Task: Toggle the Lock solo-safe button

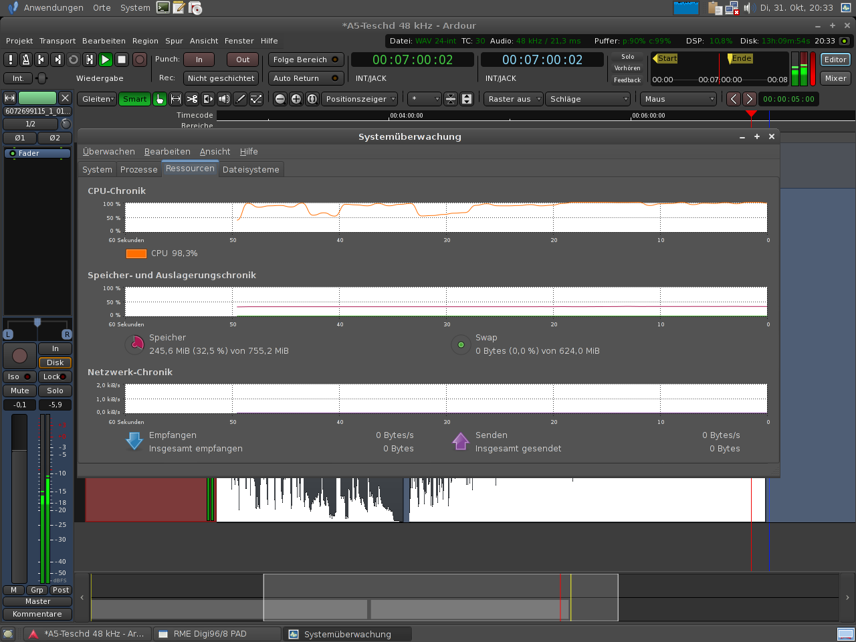Action: [x=55, y=377]
